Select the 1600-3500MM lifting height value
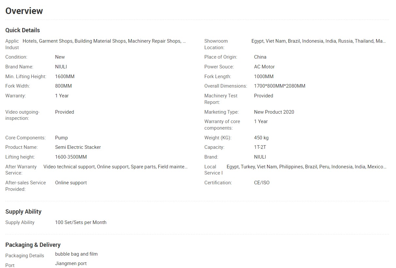Screen dimensions: 396x268 71,157
